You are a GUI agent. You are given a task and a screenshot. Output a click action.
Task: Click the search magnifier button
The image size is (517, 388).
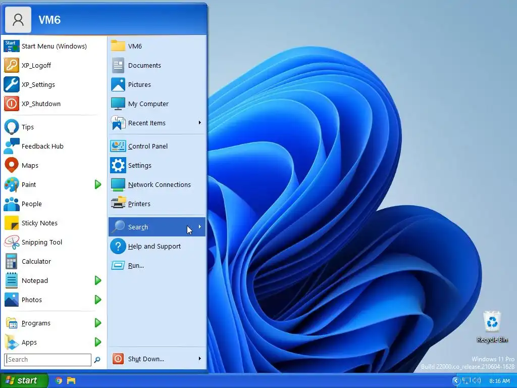click(97, 360)
